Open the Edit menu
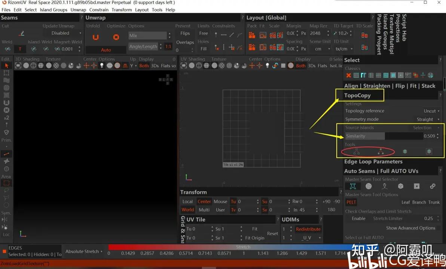The width and height of the screenshot is (446, 269). (x=17, y=10)
